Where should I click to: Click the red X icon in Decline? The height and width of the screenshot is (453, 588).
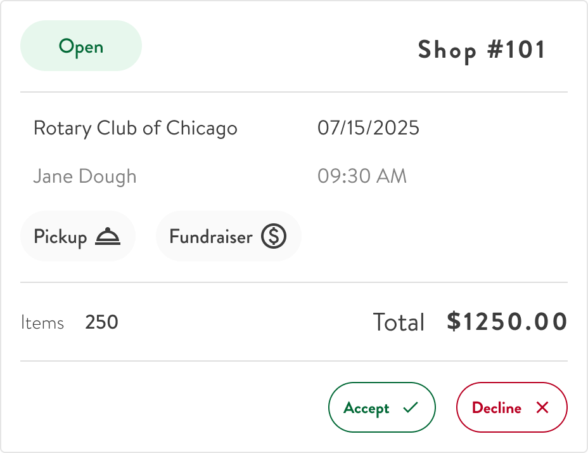[542, 407]
